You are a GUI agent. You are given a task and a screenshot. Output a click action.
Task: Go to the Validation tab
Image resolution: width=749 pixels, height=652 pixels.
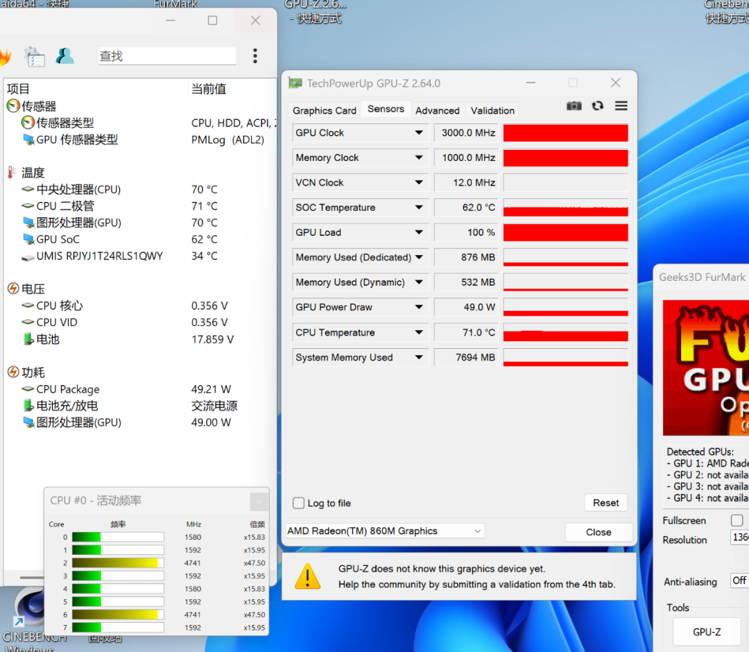point(492,110)
